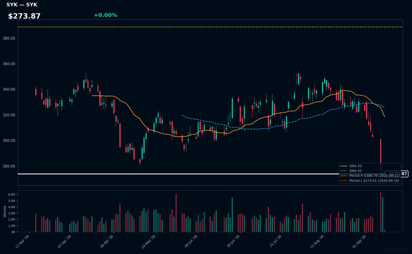Viewport: 412px width, 254px height.
Task: Click the Volume axis title
Action: click(4, 211)
